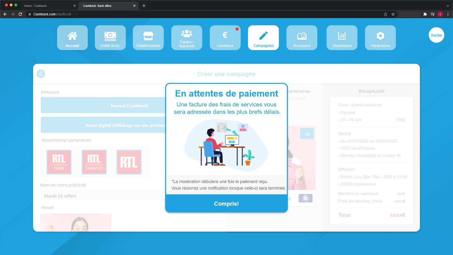The image size is (453, 255).
Task: Click the Sardar profile avatar
Action: 436,35
